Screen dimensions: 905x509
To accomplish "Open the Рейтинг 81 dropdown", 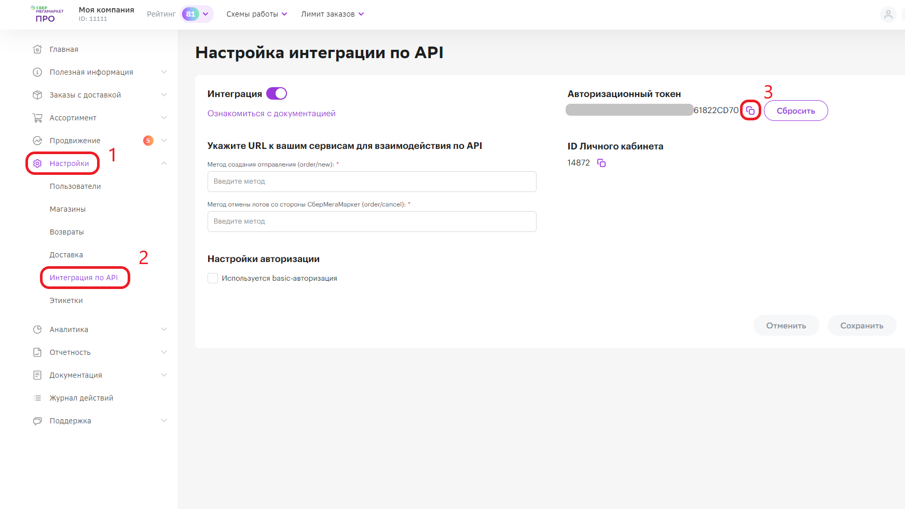I will click(197, 14).
